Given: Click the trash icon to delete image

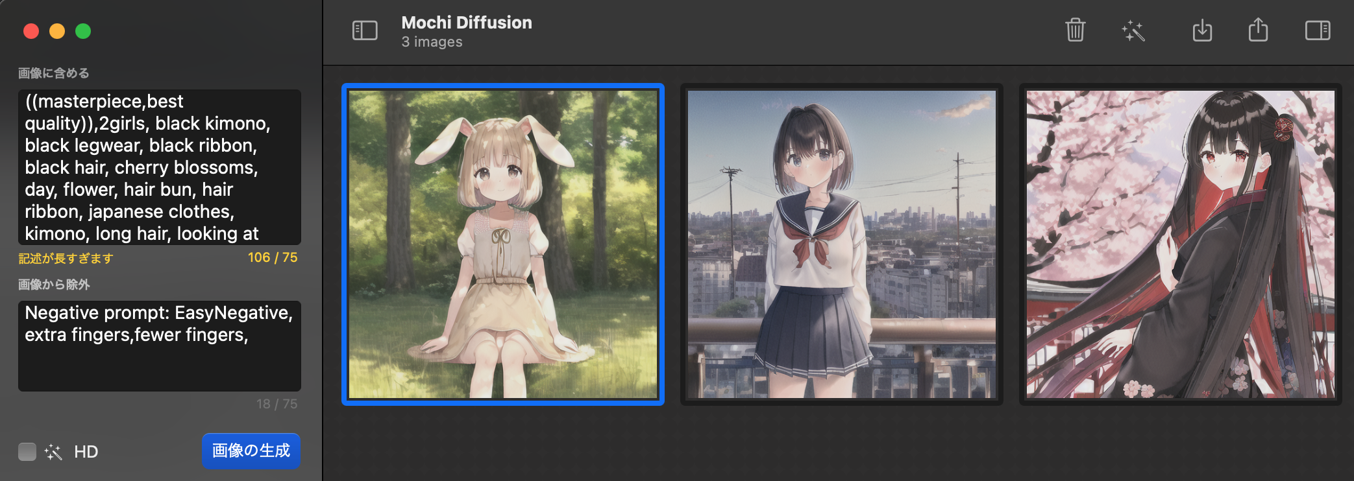Looking at the screenshot, I should pyautogui.click(x=1075, y=30).
